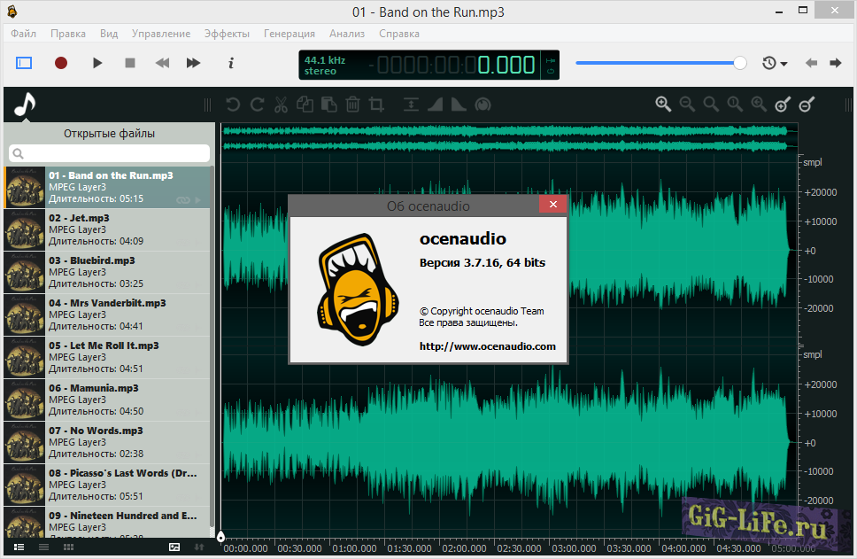This screenshot has width=857, height=559.
Task: Open the www.ocenaudio.com link
Action: coord(487,346)
